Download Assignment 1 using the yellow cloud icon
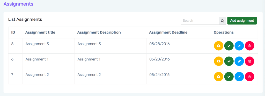This screenshot has height=96, width=265. pyautogui.click(x=219, y=61)
